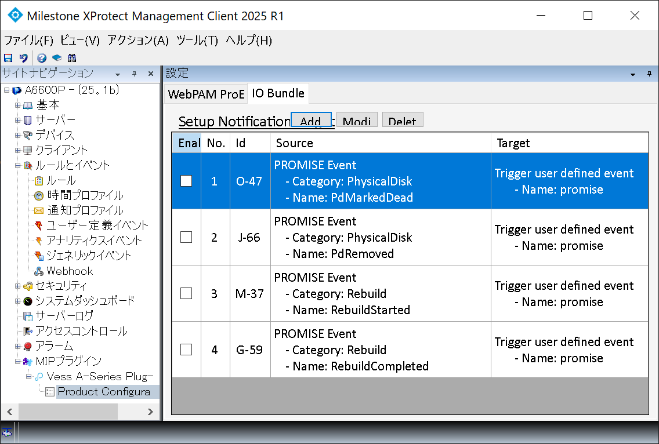Image resolution: width=659 pixels, height=444 pixels.
Task: Open the ヘルプ(H) menu
Action: click(x=249, y=41)
